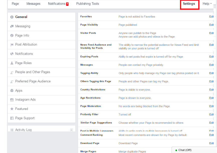Open Preferred Page Audience settings

tap(42, 81)
